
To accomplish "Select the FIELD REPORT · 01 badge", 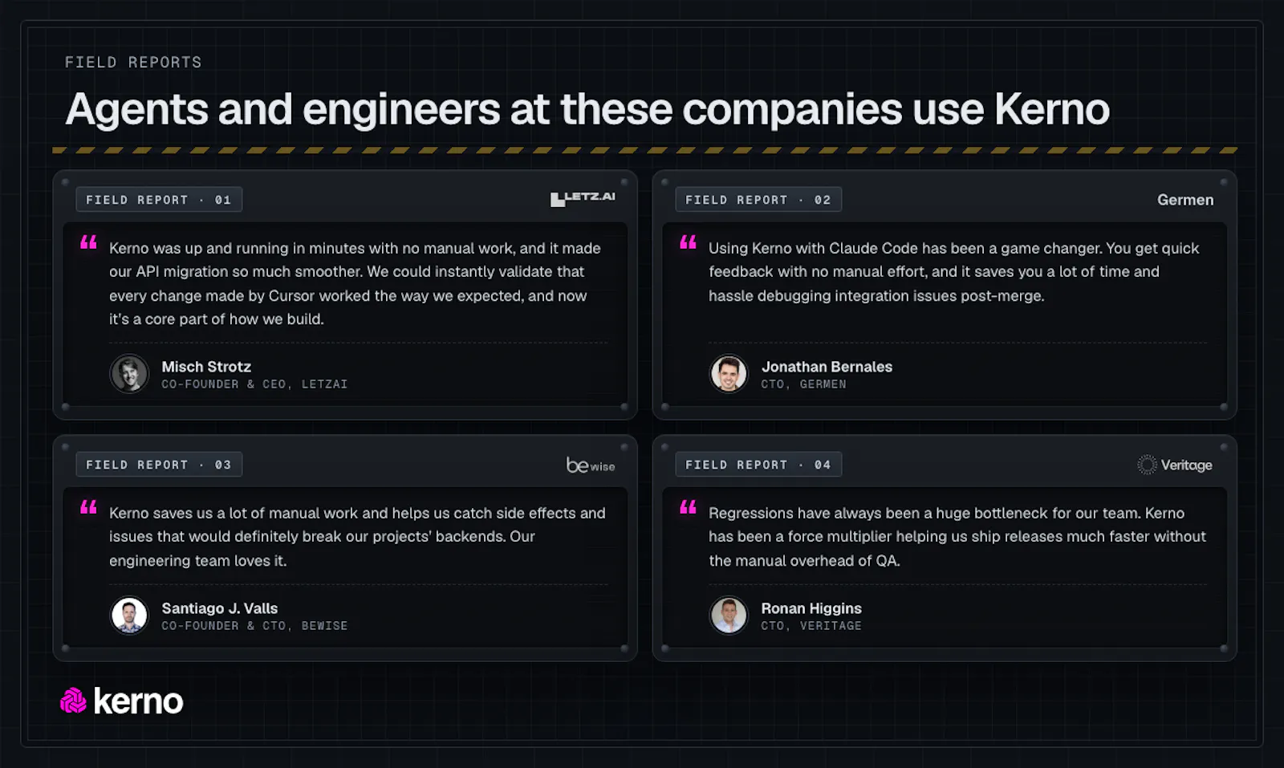I will pos(159,200).
